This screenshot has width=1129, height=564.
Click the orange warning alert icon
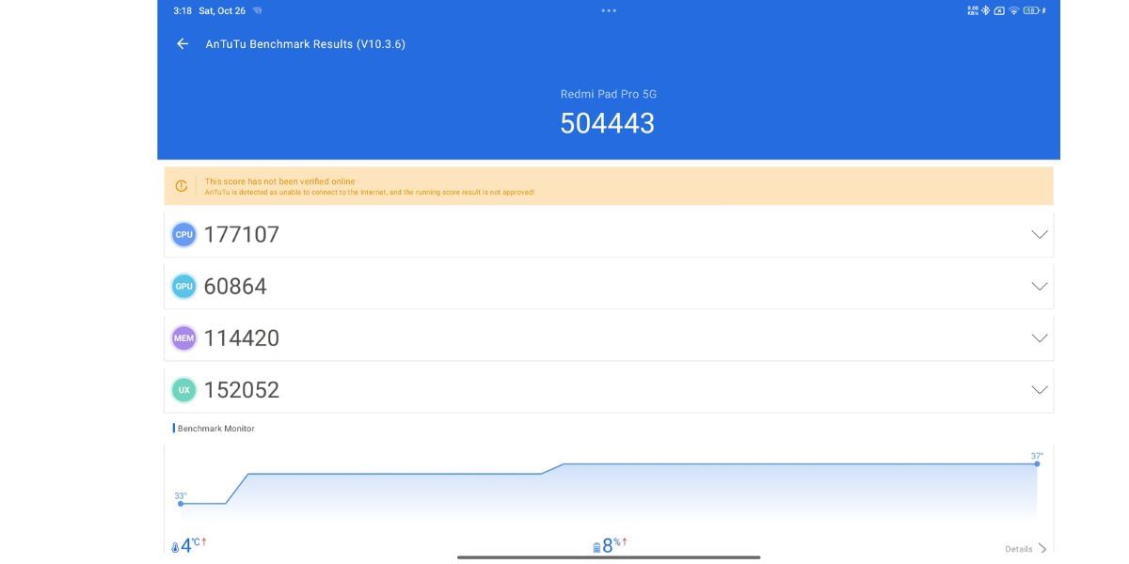pyautogui.click(x=182, y=186)
